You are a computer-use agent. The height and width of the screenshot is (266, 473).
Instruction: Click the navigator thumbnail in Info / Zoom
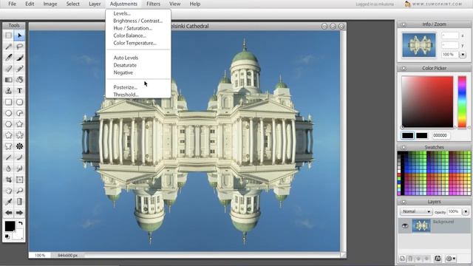click(419, 45)
